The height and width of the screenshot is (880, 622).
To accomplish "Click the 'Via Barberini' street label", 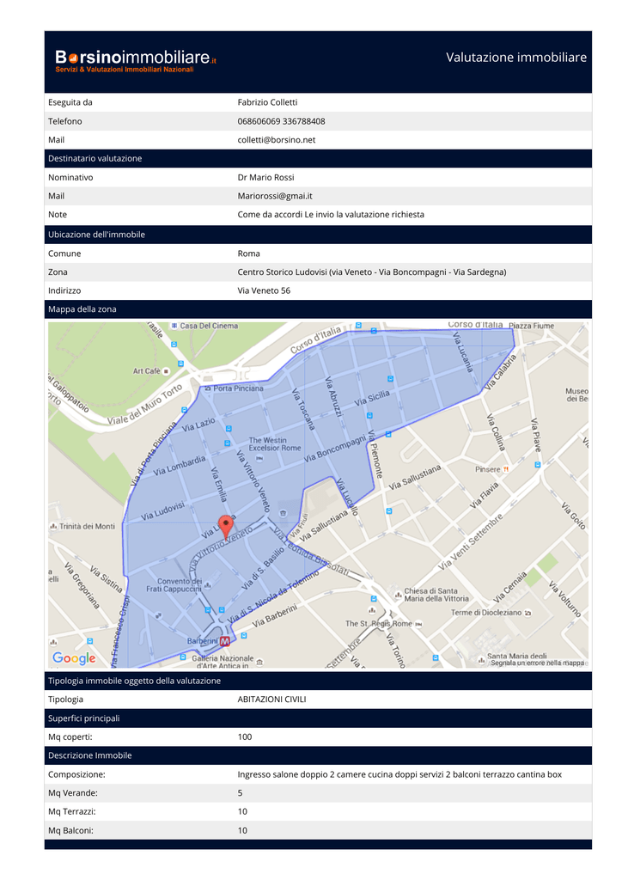I will (x=274, y=615).
